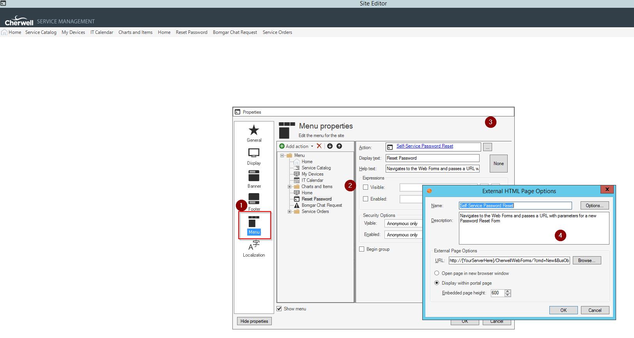The height and width of the screenshot is (338, 634).
Task: Click the Browse button beside URL
Action: coord(586,261)
